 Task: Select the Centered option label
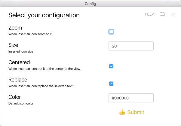(x=19, y=62)
